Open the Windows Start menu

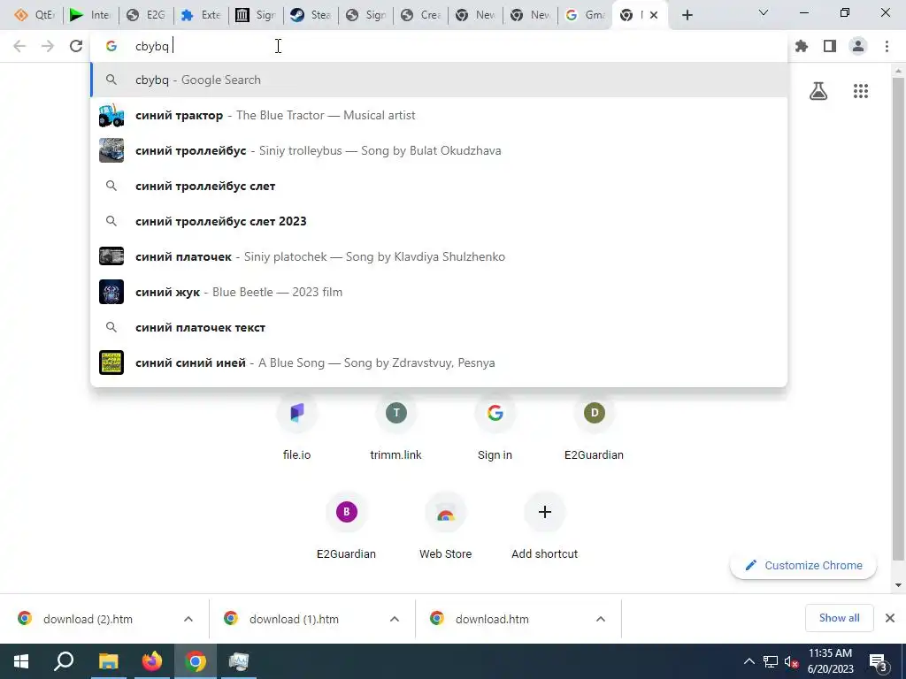pos(21,661)
